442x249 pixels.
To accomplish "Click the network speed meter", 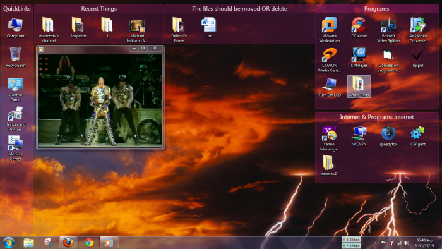I will 351,243.
